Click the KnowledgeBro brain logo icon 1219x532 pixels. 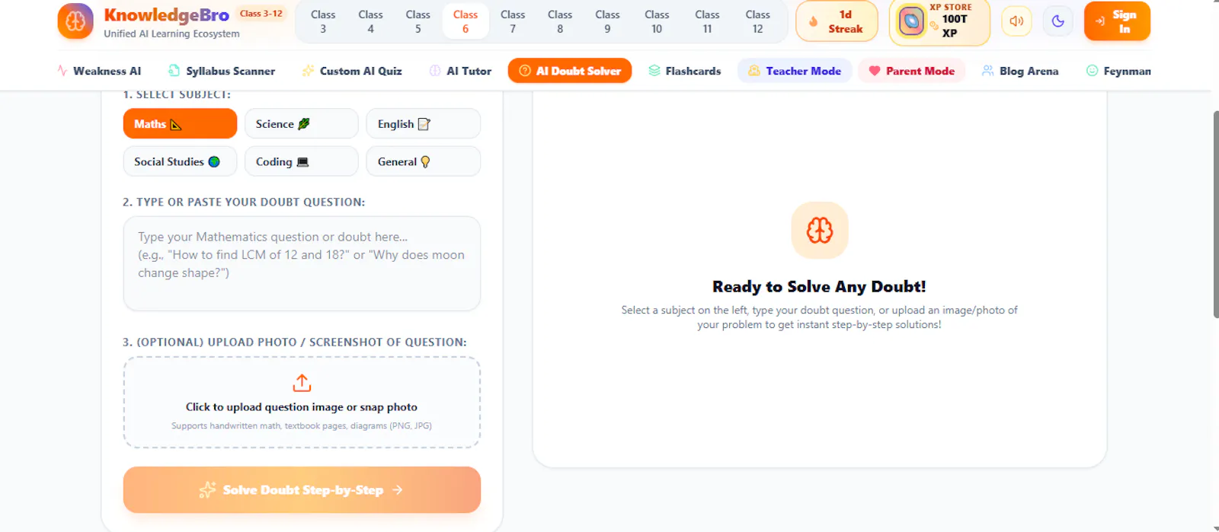(x=75, y=21)
